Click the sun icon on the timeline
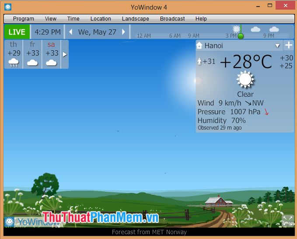This screenshot has height=239, width=297. [236, 29]
